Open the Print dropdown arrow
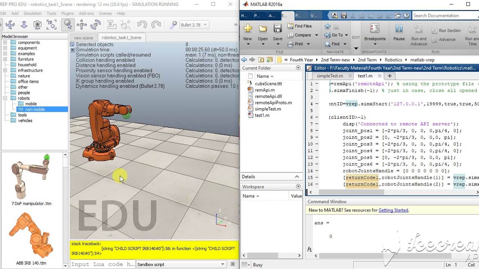 (x=308, y=44)
